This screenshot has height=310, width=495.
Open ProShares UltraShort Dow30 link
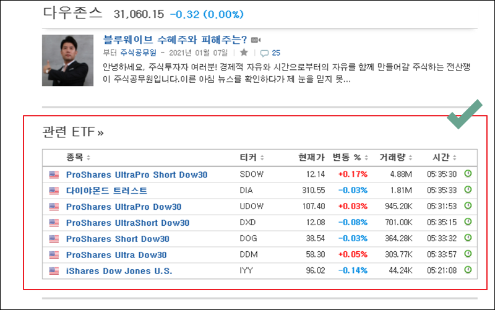[127, 223]
